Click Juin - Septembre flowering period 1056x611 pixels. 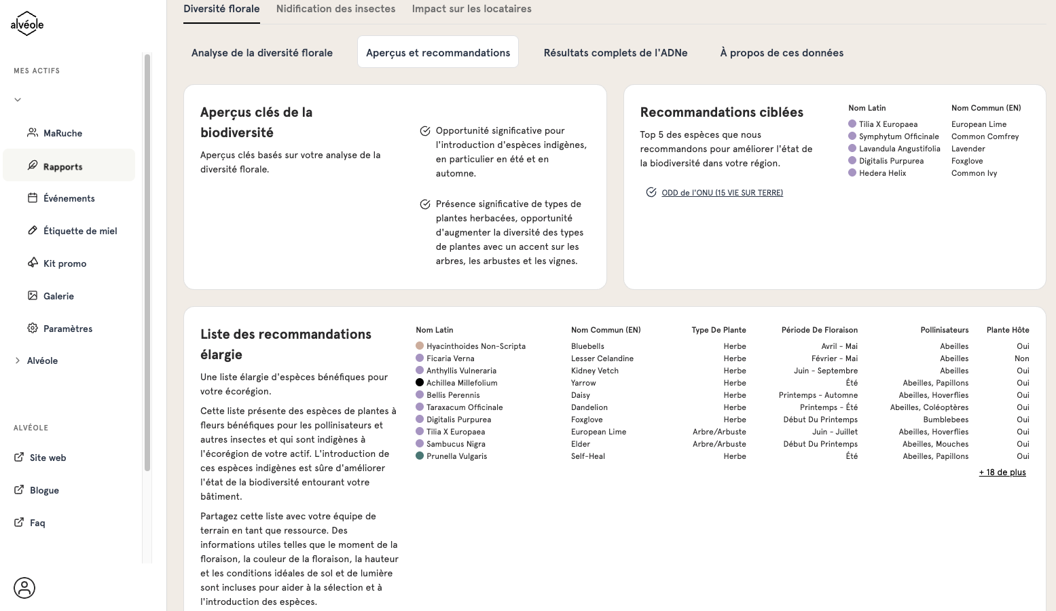coord(826,371)
